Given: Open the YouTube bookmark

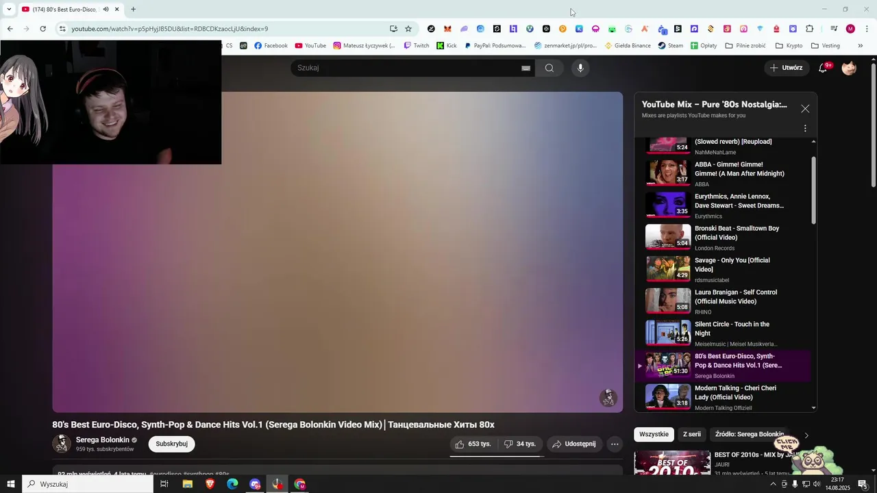Looking at the screenshot, I should tap(310, 46).
